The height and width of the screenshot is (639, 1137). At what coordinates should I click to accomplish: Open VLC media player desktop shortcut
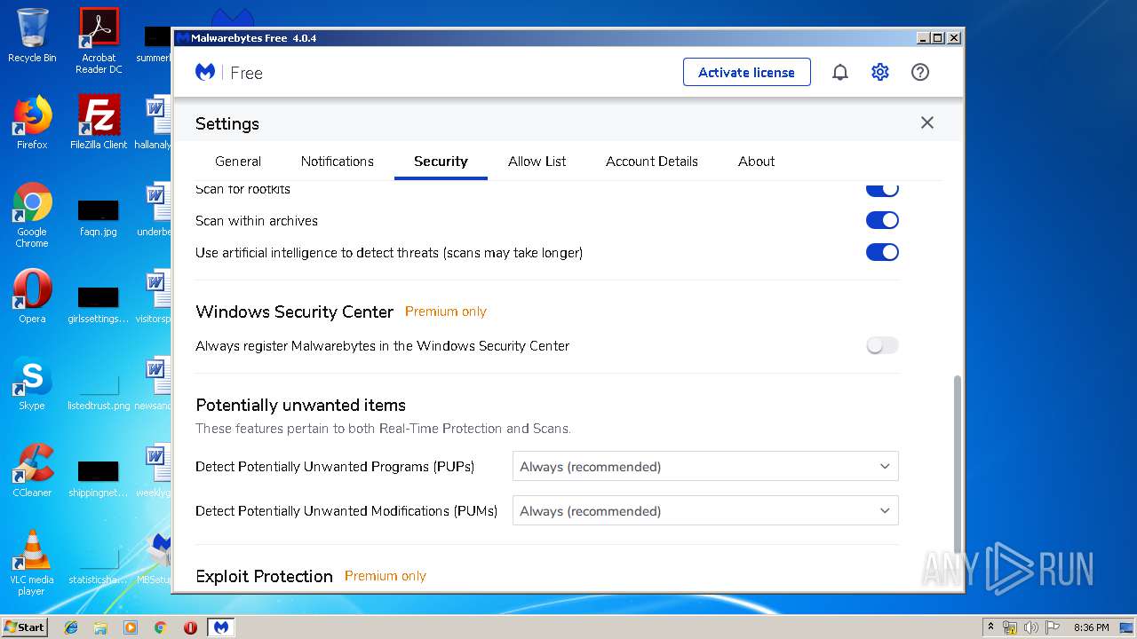(32, 563)
